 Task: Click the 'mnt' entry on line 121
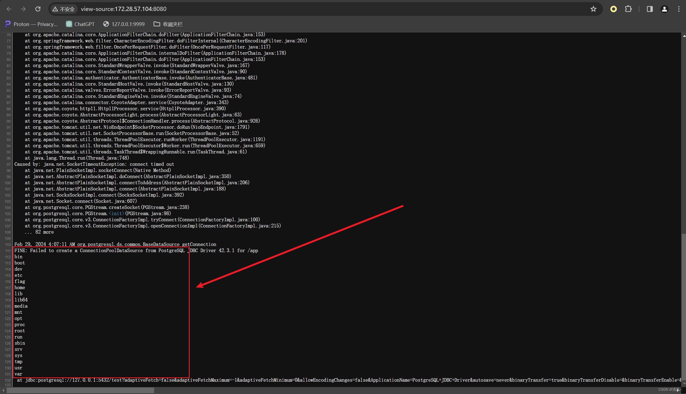tap(19, 312)
